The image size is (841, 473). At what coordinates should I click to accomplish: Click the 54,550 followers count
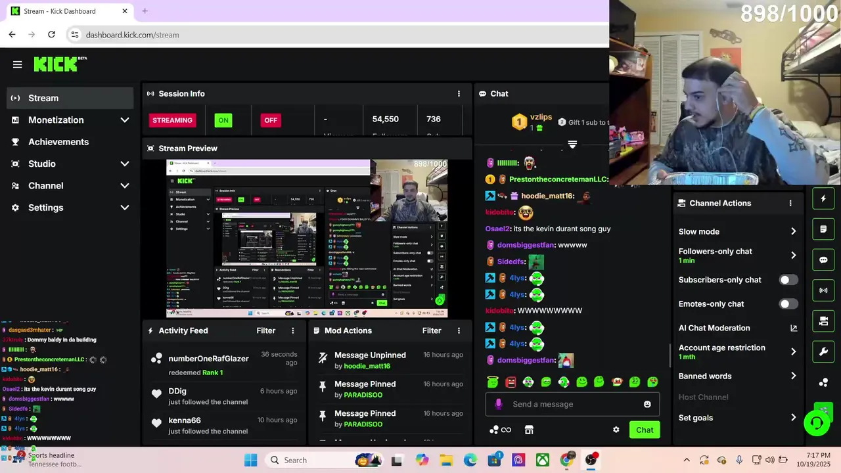pos(385,119)
